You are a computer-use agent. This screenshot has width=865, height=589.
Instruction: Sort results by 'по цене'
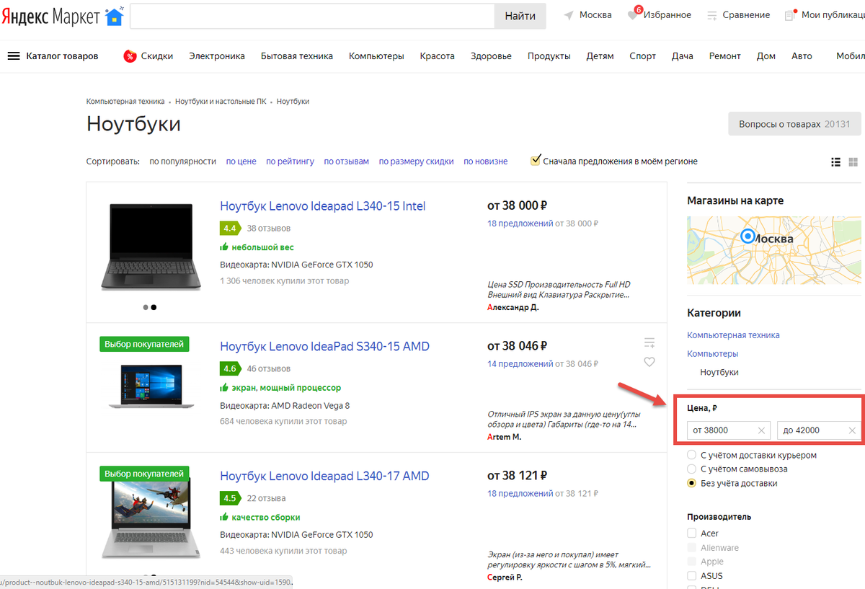[x=241, y=161]
